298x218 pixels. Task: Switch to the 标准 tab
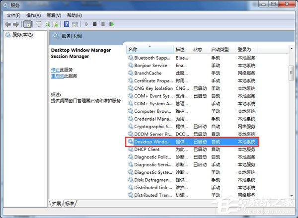(70, 204)
